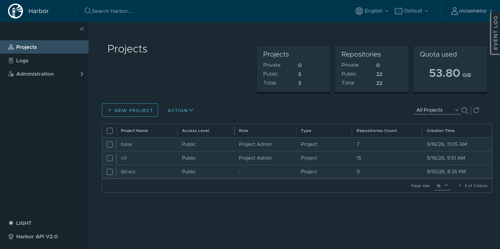500x249 pixels.
Task: Open the EVENT LOG side tab
Action: [x=496, y=33]
